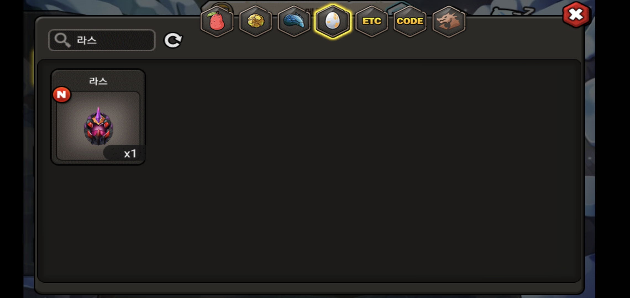Click the x1 quantity label
Screen dimensions: 630x298
pyautogui.click(x=130, y=154)
